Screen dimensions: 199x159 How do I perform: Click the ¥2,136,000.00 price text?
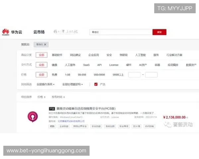tap(174, 117)
